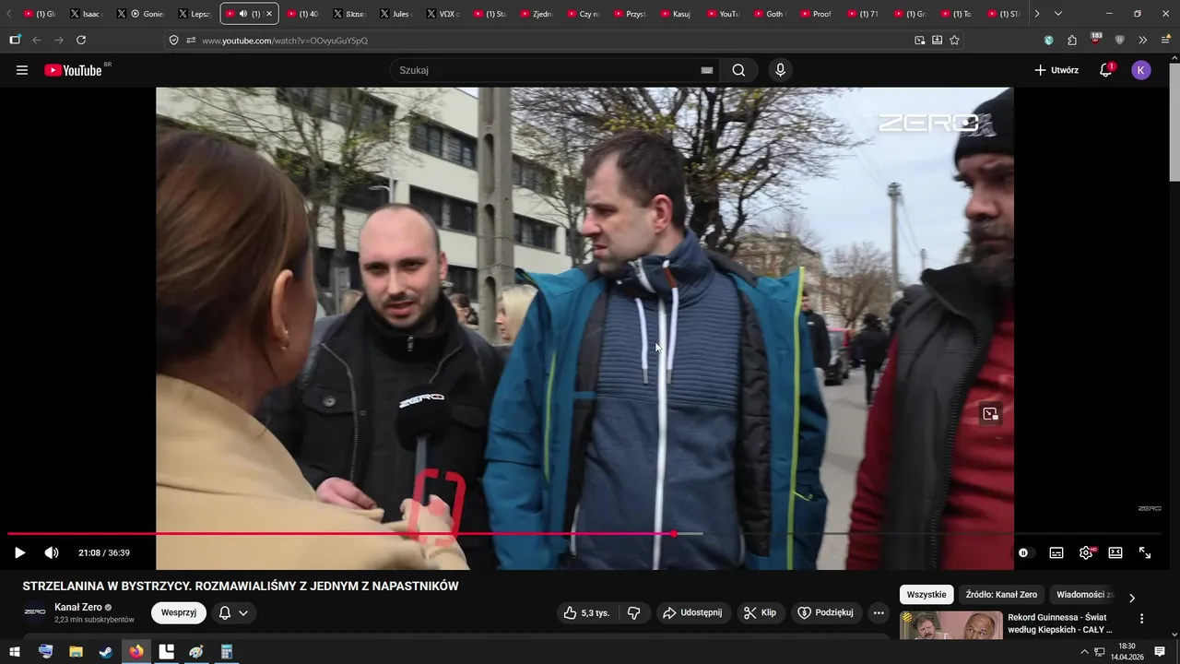Toggle subtitles in the player
Image resolution: width=1180 pixels, height=664 pixels.
(1056, 552)
